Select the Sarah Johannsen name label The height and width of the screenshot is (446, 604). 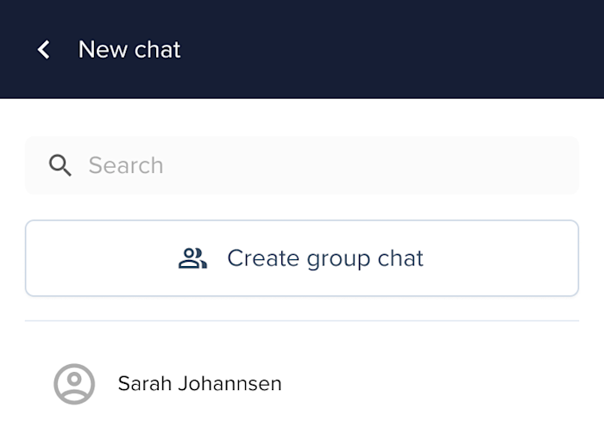click(x=199, y=384)
